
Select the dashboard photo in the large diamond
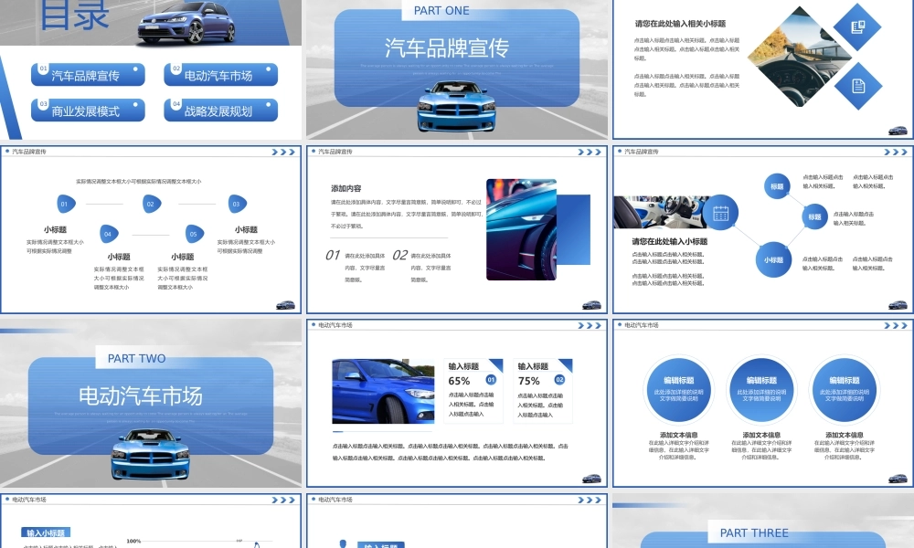tap(800, 57)
